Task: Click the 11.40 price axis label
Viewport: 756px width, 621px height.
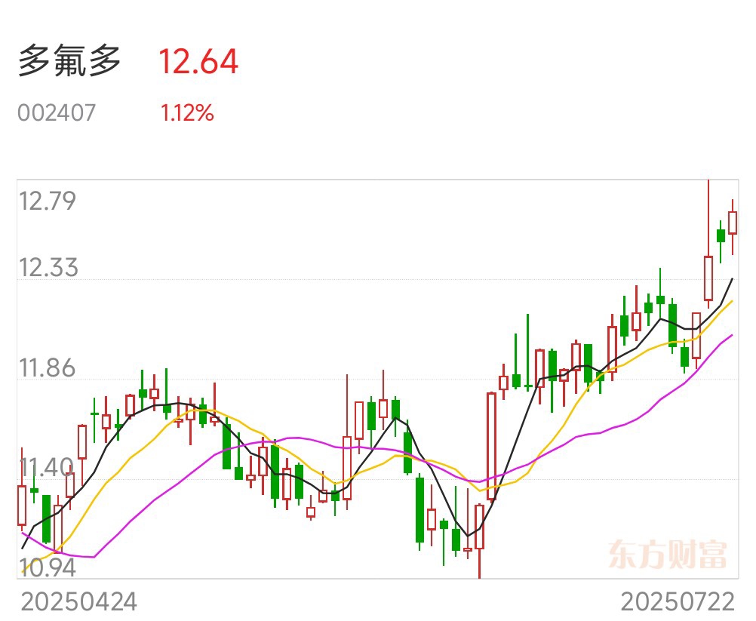Action: (46, 468)
